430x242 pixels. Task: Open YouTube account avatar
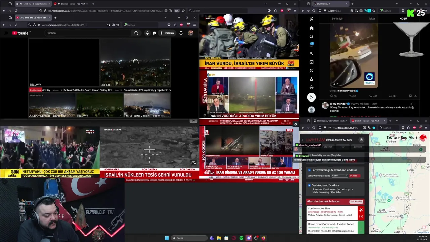tap(191, 33)
